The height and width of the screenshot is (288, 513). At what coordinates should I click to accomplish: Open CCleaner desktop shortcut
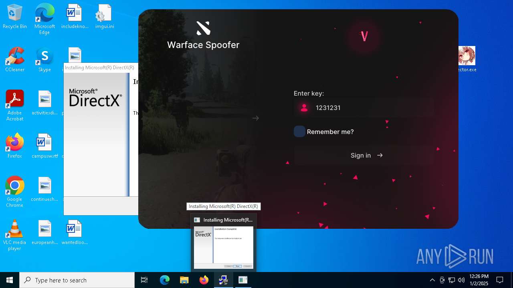point(15,60)
